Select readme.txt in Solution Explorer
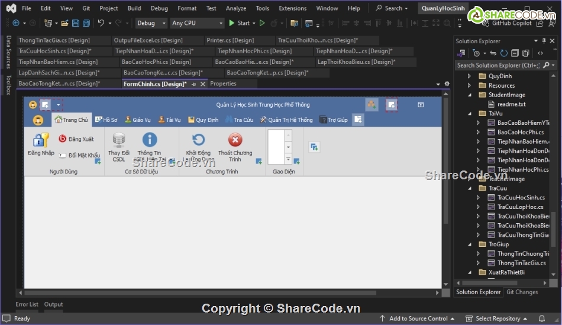This screenshot has height=325, width=562. click(512, 104)
